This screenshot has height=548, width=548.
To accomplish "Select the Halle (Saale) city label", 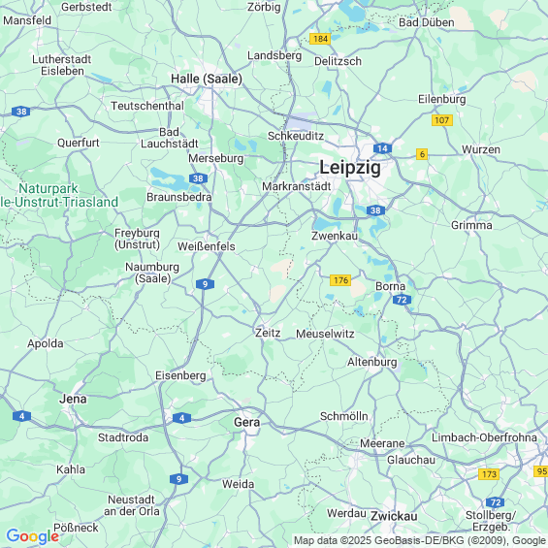I will (x=207, y=79).
